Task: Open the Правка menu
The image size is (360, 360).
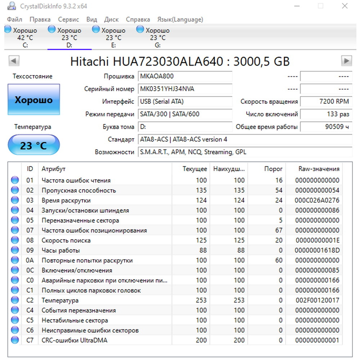Action: click(x=40, y=19)
